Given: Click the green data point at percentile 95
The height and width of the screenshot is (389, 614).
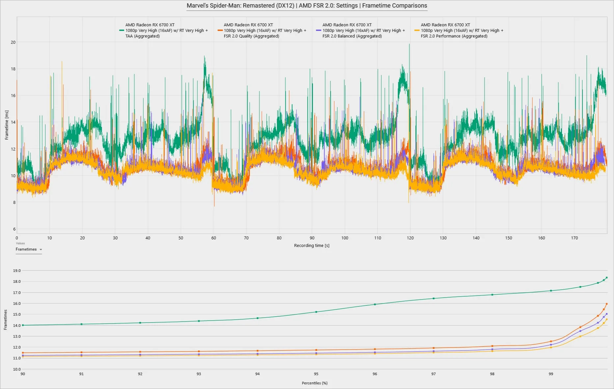Looking at the screenshot, I should pos(316,312).
